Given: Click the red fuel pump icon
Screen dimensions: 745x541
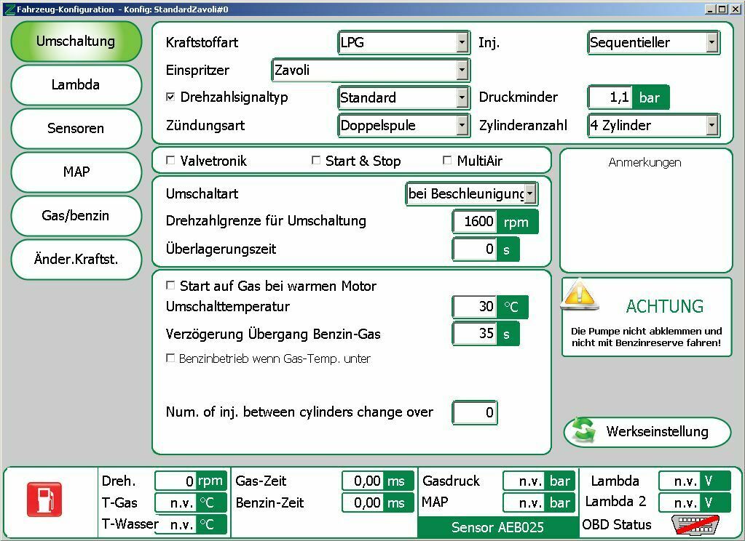Looking at the screenshot, I should [x=45, y=499].
